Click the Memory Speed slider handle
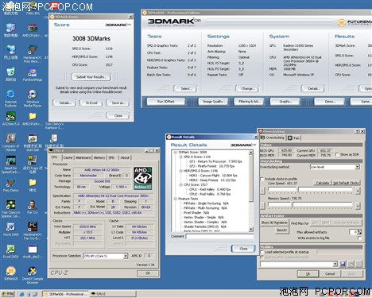This screenshot has width=372, height=298. [x=292, y=205]
